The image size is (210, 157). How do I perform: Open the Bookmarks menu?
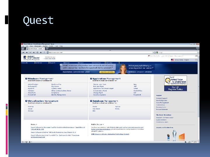(x=38, y=46)
